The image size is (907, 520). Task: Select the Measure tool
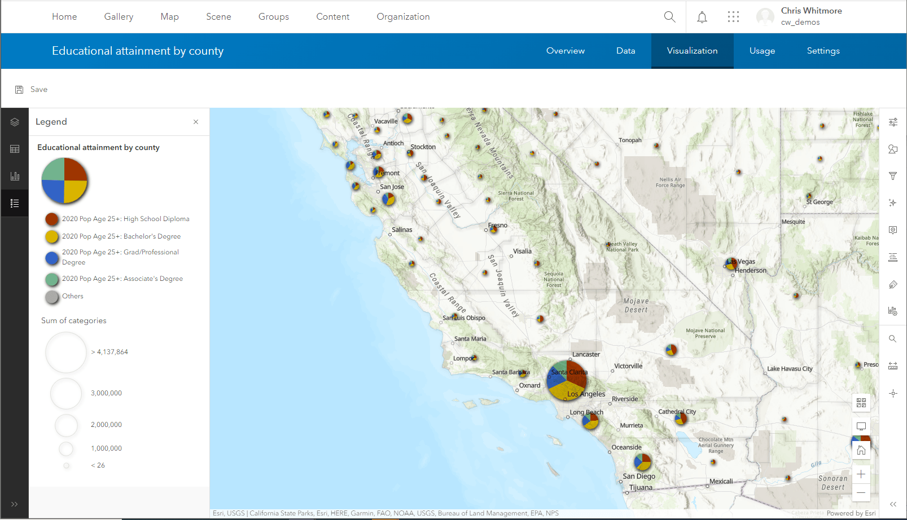[x=893, y=365]
